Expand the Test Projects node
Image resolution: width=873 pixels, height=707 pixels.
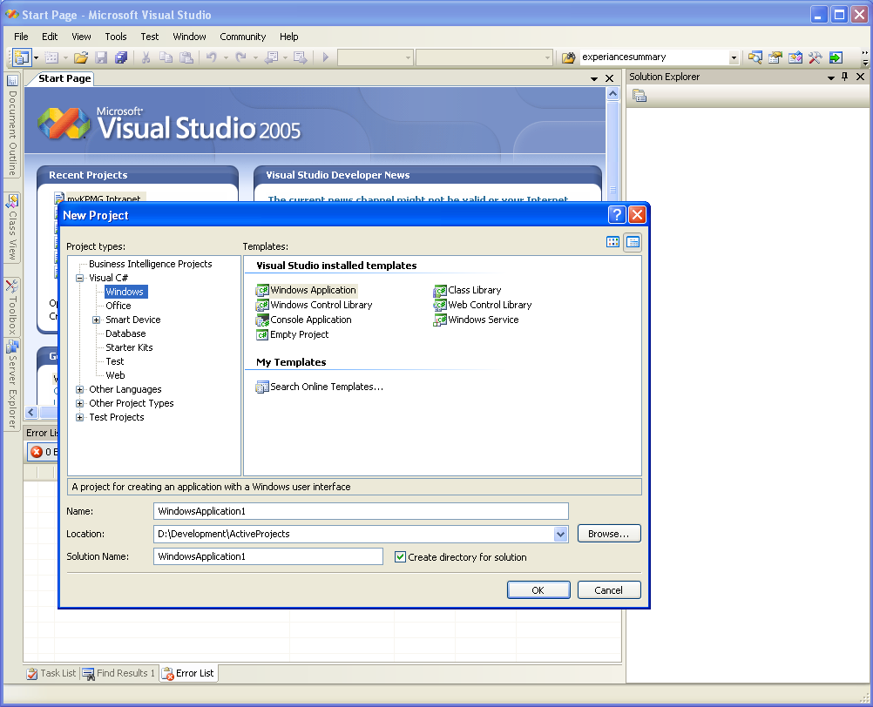click(x=79, y=417)
